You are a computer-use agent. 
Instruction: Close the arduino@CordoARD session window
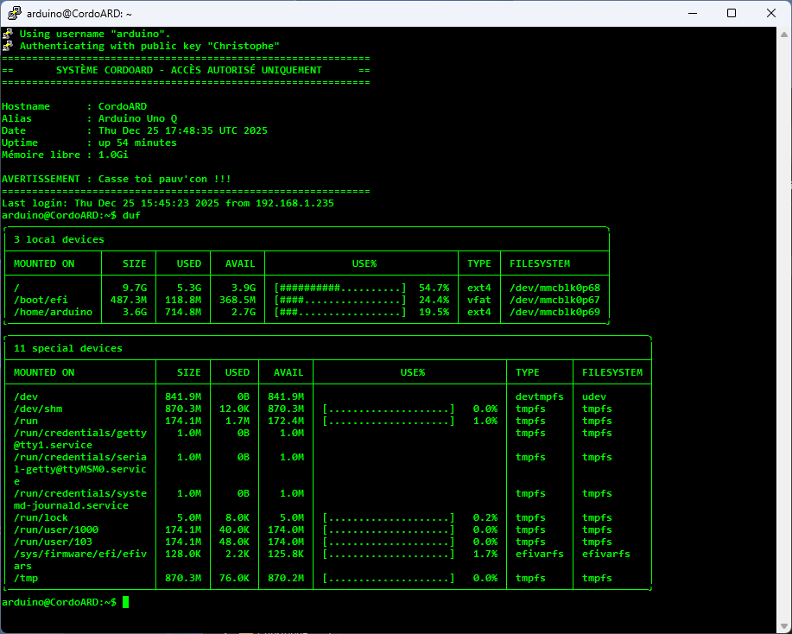pyautogui.click(x=771, y=13)
